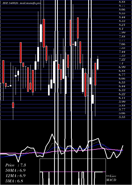Click the 7.22 price axis label
This screenshot has width=132, height=185.
pos(122,59)
